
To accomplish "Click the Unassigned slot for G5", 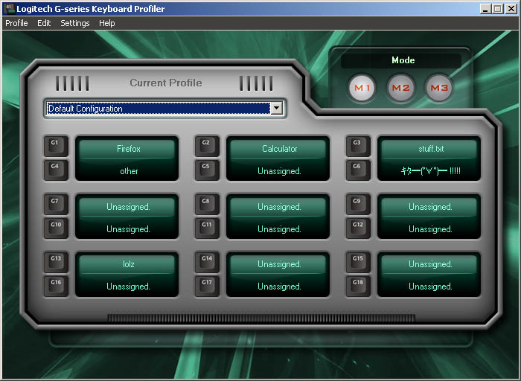I will (278, 170).
